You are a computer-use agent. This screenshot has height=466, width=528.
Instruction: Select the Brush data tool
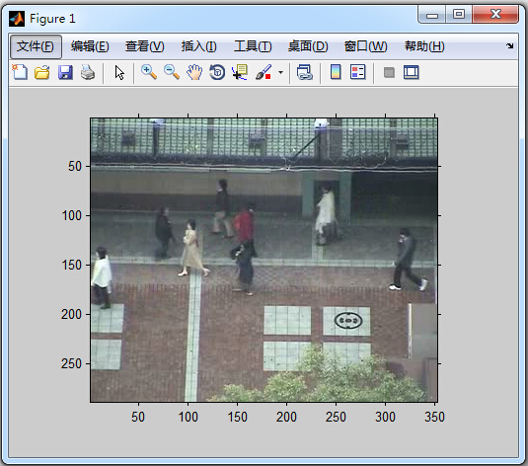pos(264,72)
